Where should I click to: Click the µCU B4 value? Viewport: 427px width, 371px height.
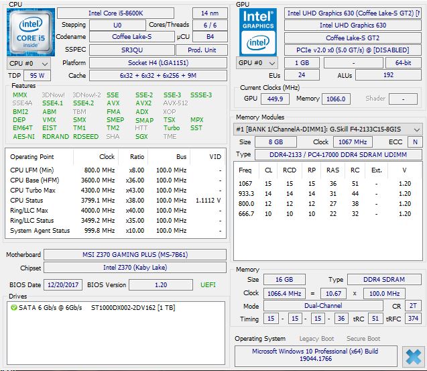[210, 37]
